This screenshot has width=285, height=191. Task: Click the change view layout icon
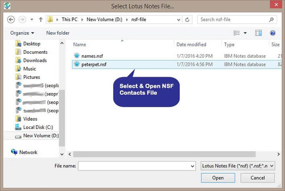click(x=237, y=33)
